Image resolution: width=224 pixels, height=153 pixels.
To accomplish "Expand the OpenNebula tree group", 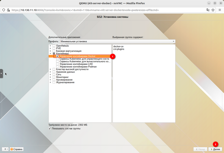I will 50,46.
